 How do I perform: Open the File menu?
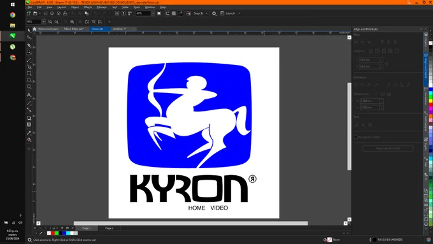(30, 7)
